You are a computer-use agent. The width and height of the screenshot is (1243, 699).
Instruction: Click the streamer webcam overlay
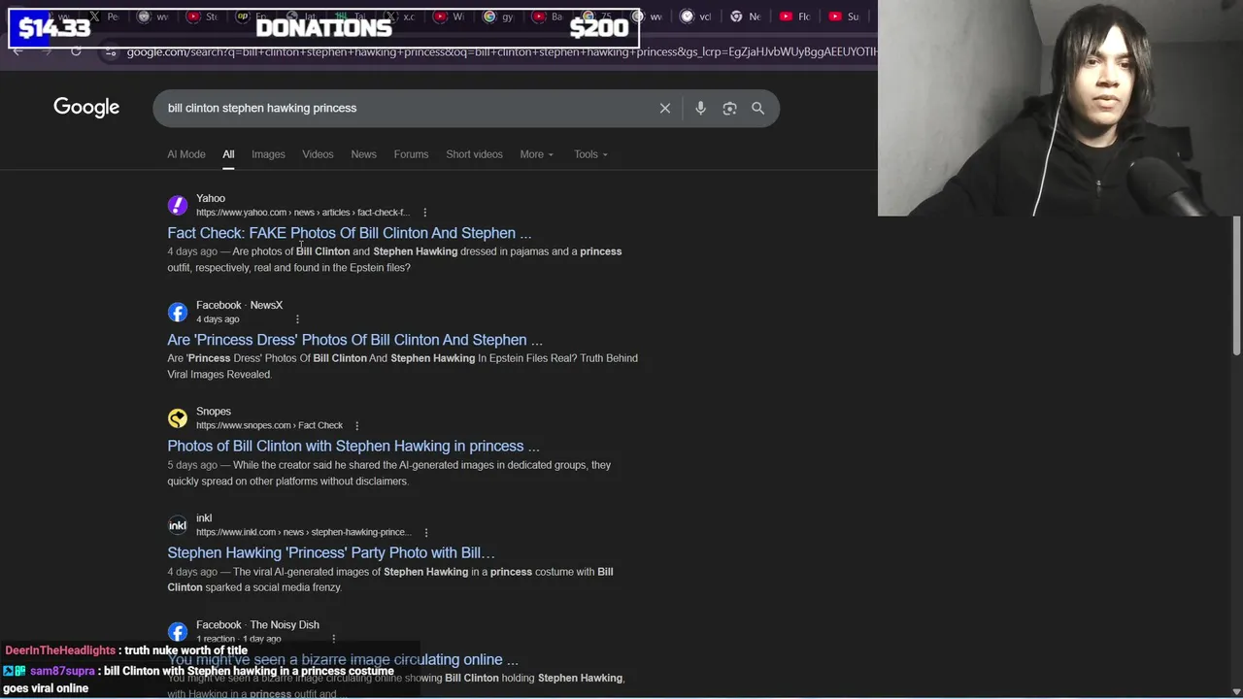coord(1060,108)
